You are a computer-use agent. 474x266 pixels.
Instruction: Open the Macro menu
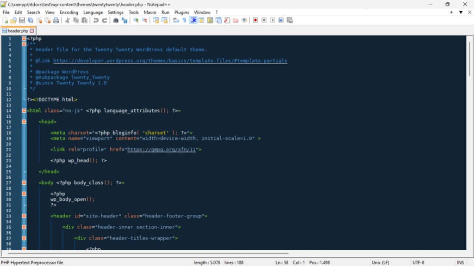[x=149, y=12]
